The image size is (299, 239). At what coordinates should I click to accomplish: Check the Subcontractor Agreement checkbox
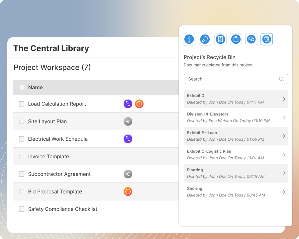(22, 174)
